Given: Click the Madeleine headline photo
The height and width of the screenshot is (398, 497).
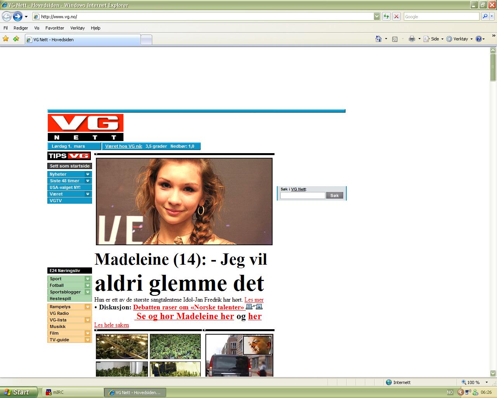Looking at the screenshot, I should (184, 201).
